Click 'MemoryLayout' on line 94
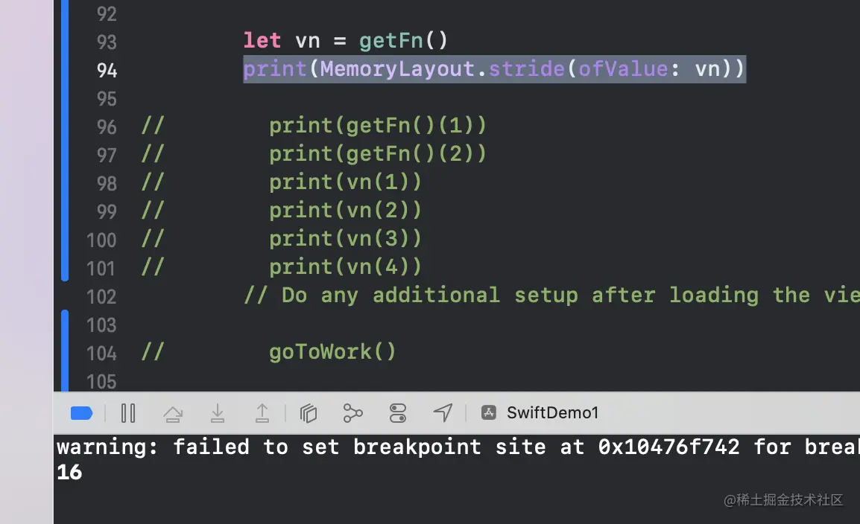The height and width of the screenshot is (524, 860). (x=398, y=69)
